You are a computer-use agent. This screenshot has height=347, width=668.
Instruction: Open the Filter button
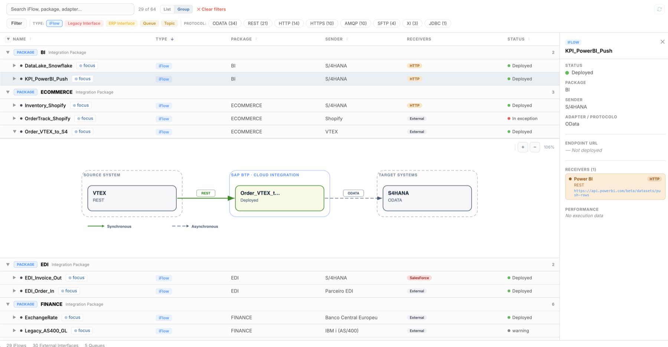click(x=17, y=23)
